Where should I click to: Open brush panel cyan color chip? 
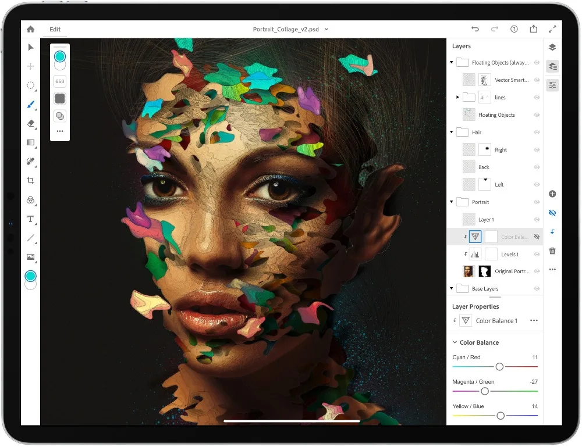[60, 56]
